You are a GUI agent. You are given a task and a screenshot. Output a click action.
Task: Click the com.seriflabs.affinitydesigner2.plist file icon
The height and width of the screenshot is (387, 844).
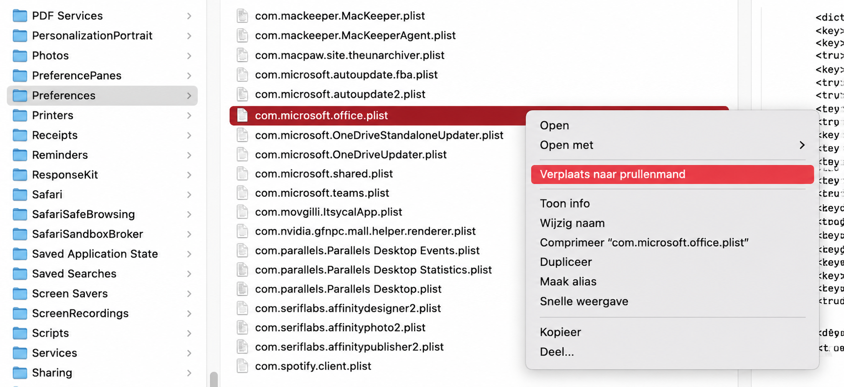click(x=242, y=308)
